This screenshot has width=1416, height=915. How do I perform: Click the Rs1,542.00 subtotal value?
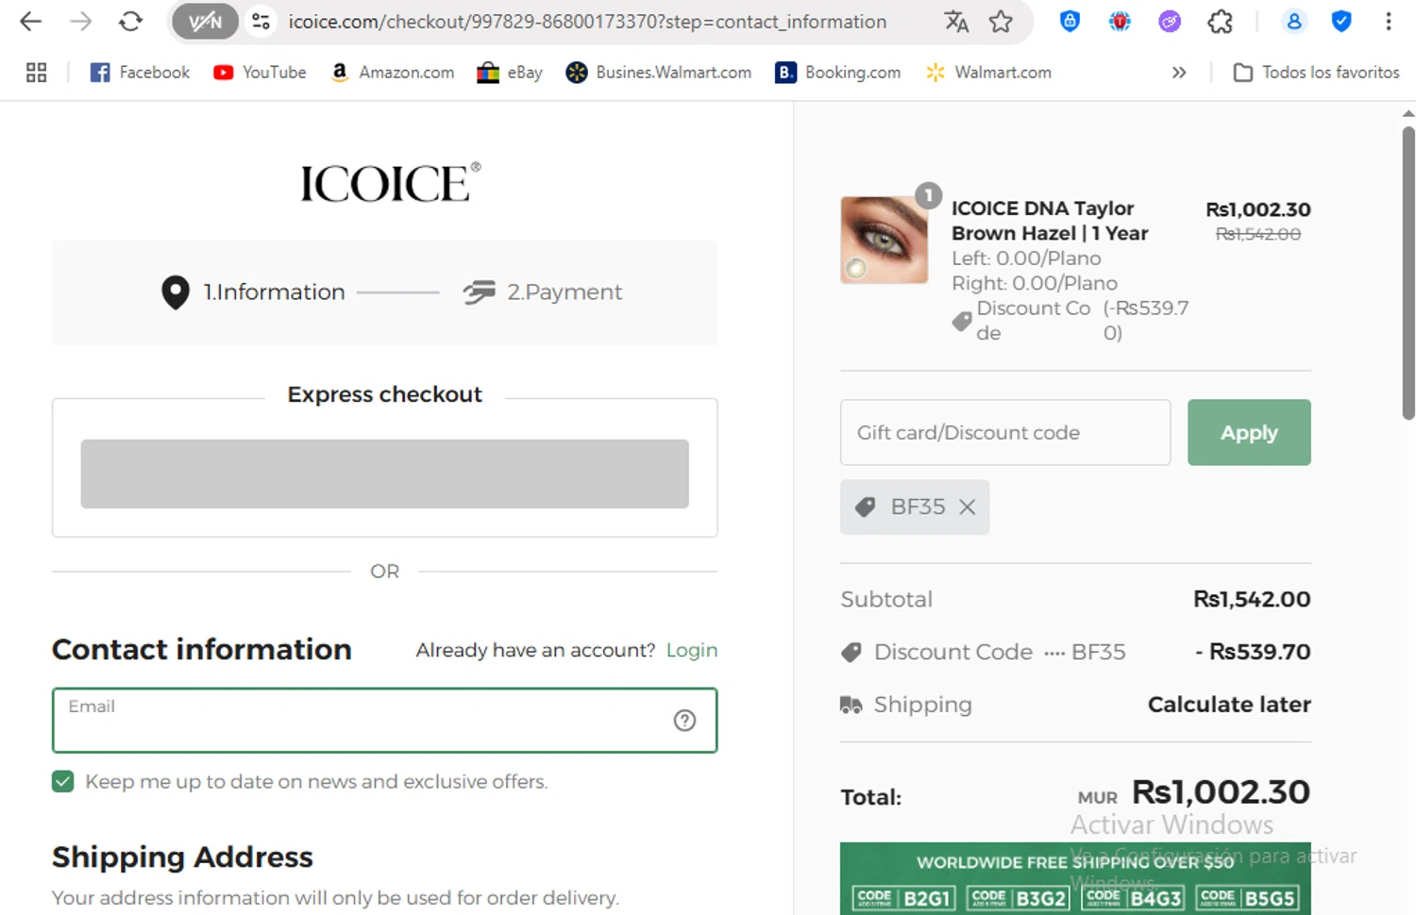pyautogui.click(x=1252, y=599)
